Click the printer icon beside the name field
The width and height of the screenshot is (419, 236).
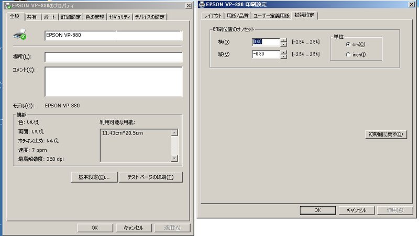20,36
